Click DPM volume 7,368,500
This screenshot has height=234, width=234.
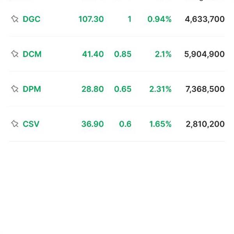(205, 89)
